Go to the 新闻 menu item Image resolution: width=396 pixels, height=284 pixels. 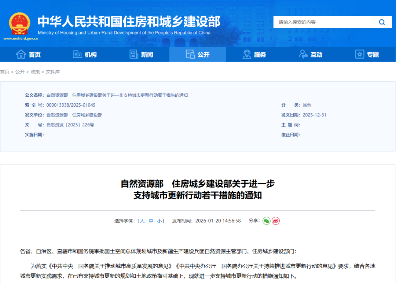(147, 55)
